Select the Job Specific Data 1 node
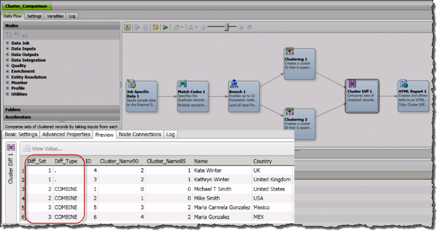The image size is (440, 233). point(142,97)
